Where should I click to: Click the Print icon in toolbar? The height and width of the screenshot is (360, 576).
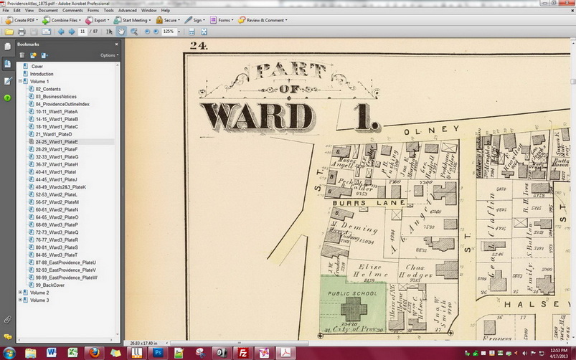pos(22,32)
